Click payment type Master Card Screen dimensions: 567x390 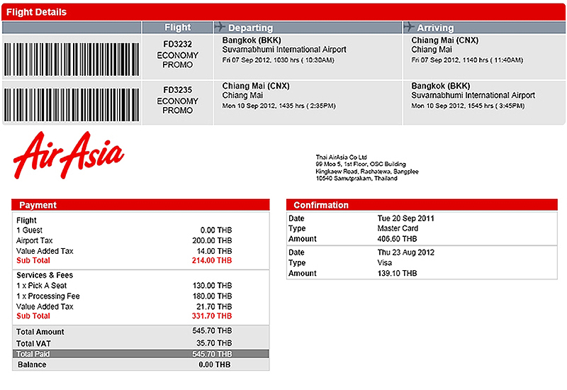[398, 228]
